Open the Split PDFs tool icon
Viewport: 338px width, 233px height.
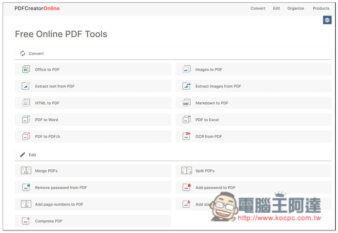click(186, 171)
